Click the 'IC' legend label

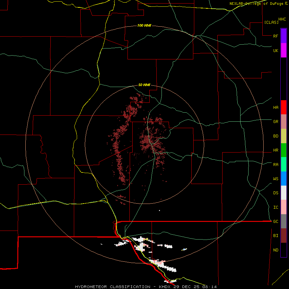click(x=276, y=207)
